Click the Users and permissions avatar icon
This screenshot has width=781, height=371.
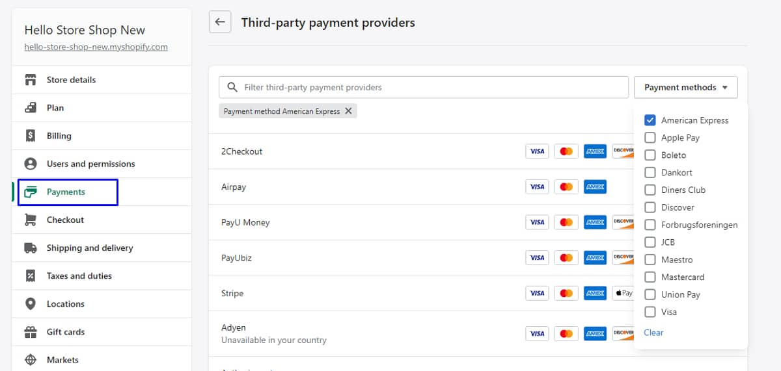30,164
